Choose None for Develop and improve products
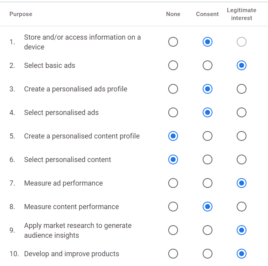This screenshot has height=266, width=268. tap(173, 254)
